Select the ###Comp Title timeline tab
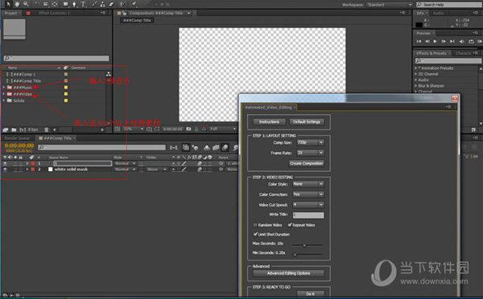Screen dimensions: 483x299 [x=57, y=138]
